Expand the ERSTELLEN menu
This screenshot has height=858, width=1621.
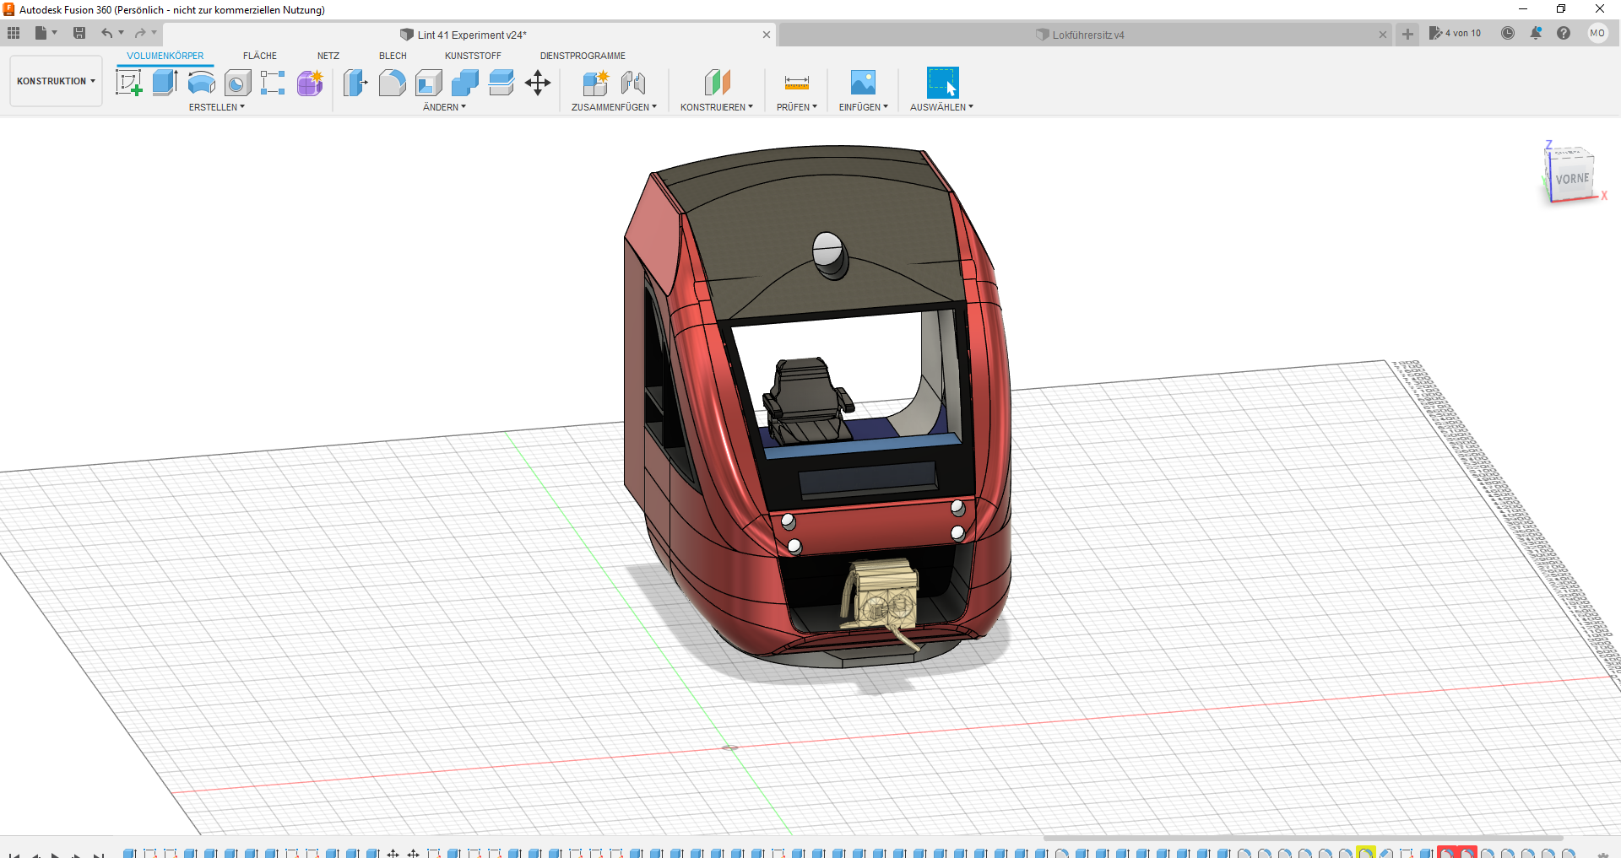pyautogui.click(x=217, y=107)
